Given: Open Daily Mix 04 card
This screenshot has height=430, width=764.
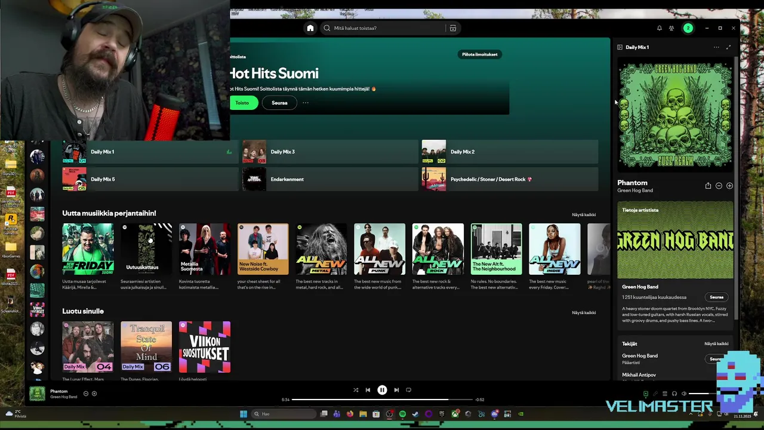Looking at the screenshot, I should (x=88, y=347).
